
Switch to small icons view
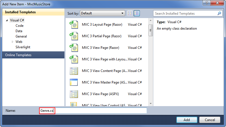point(130,13)
